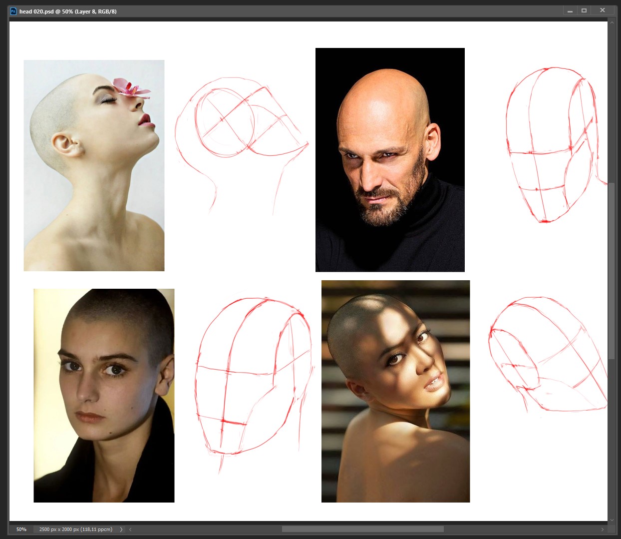The image size is (621, 539).
Task: Click the sunlit woman looking over shoulder photo
Action: pos(395,391)
